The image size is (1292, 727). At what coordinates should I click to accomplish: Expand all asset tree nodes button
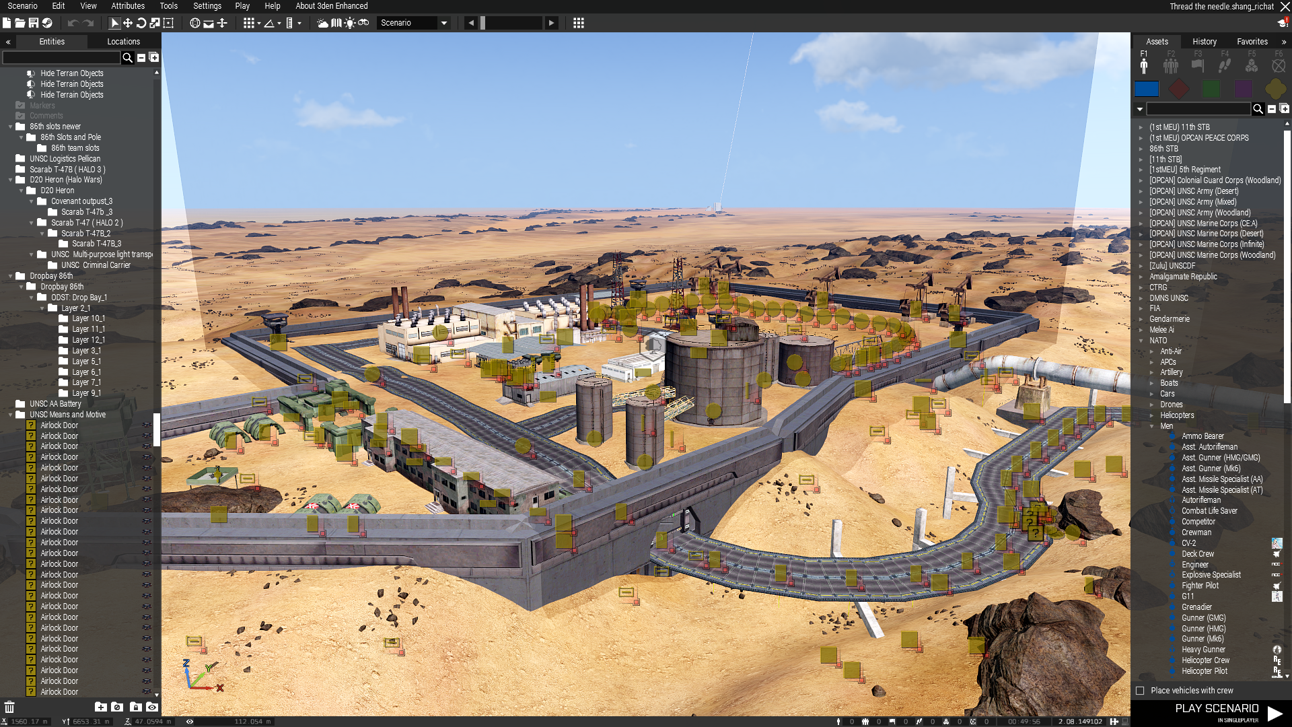[1285, 109]
